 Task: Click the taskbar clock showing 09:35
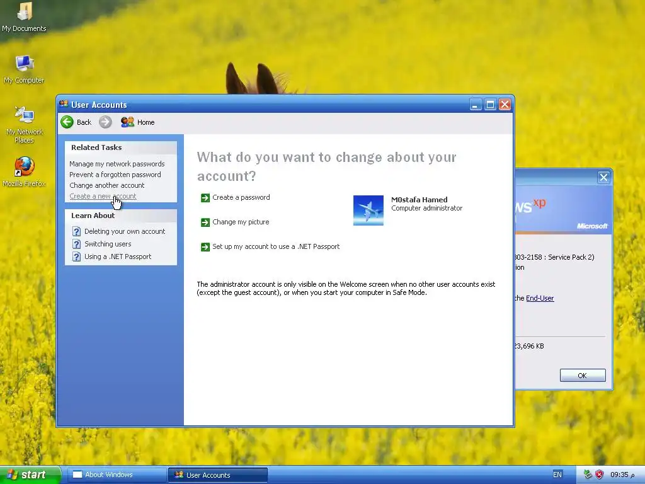[x=622, y=475]
